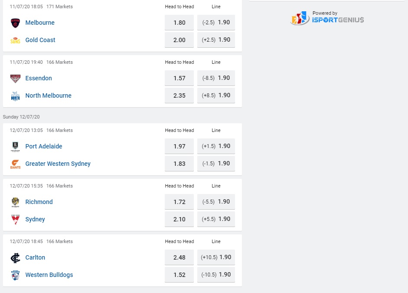This screenshot has width=408, height=293.
Task: Click the iSportGenius logo
Action: (x=327, y=18)
